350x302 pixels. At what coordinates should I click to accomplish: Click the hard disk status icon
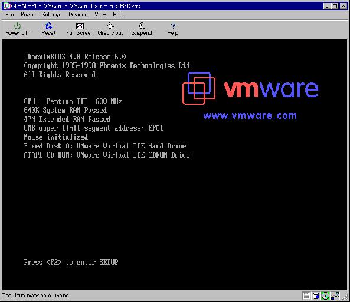[x=316, y=296]
